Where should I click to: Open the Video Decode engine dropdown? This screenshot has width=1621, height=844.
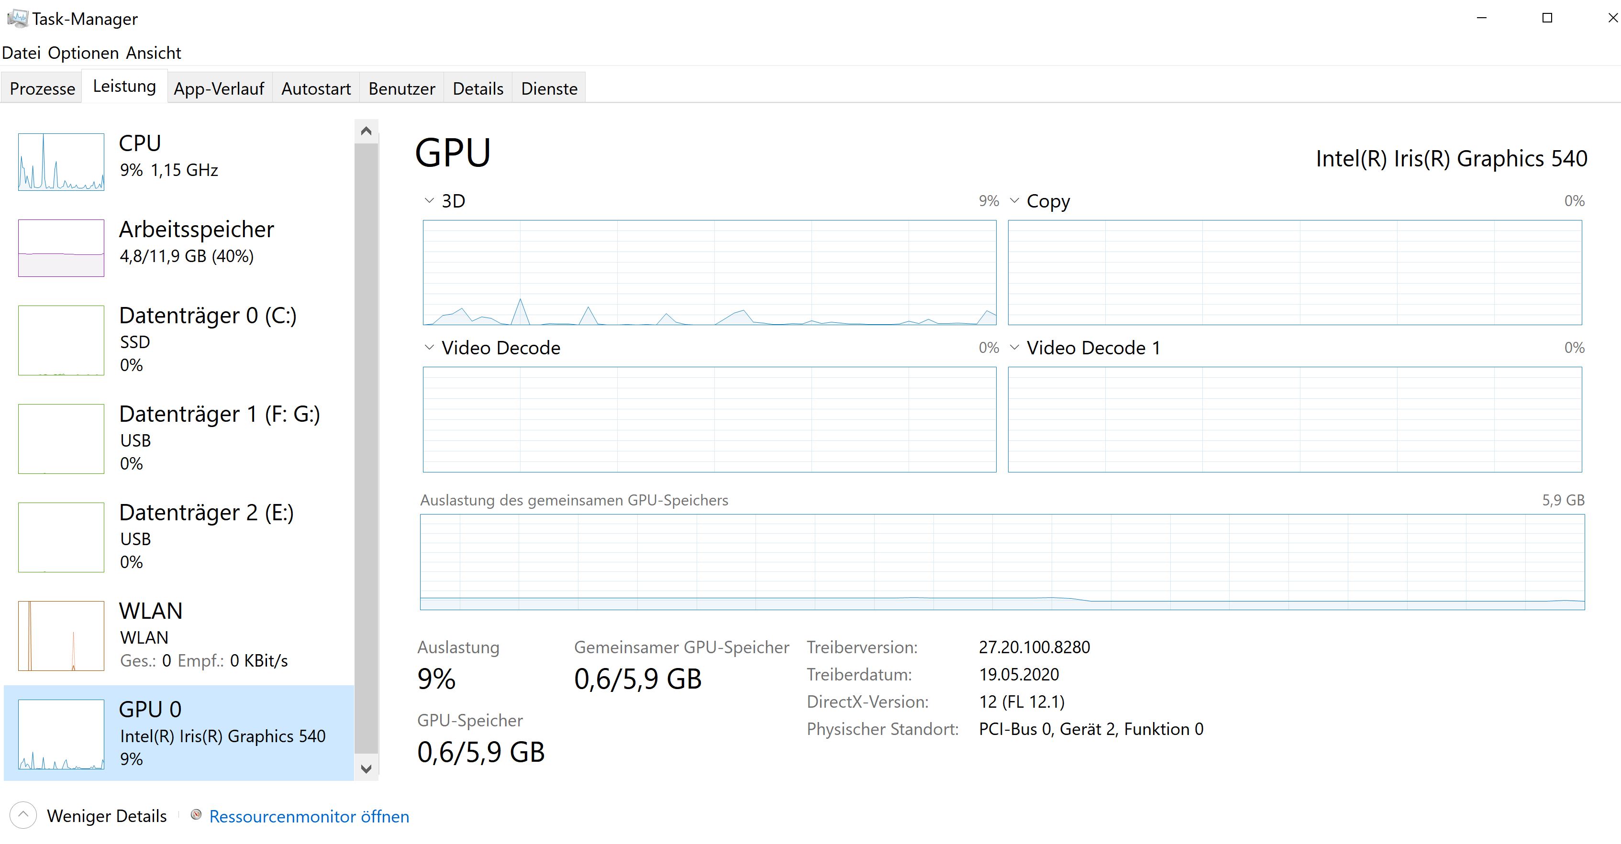[x=429, y=347]
